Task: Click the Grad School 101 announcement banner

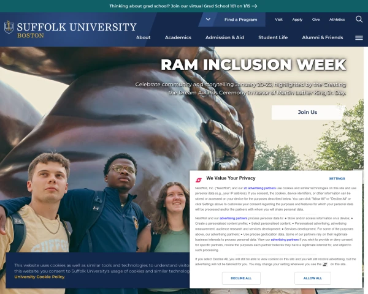Action: click(183, 6)
